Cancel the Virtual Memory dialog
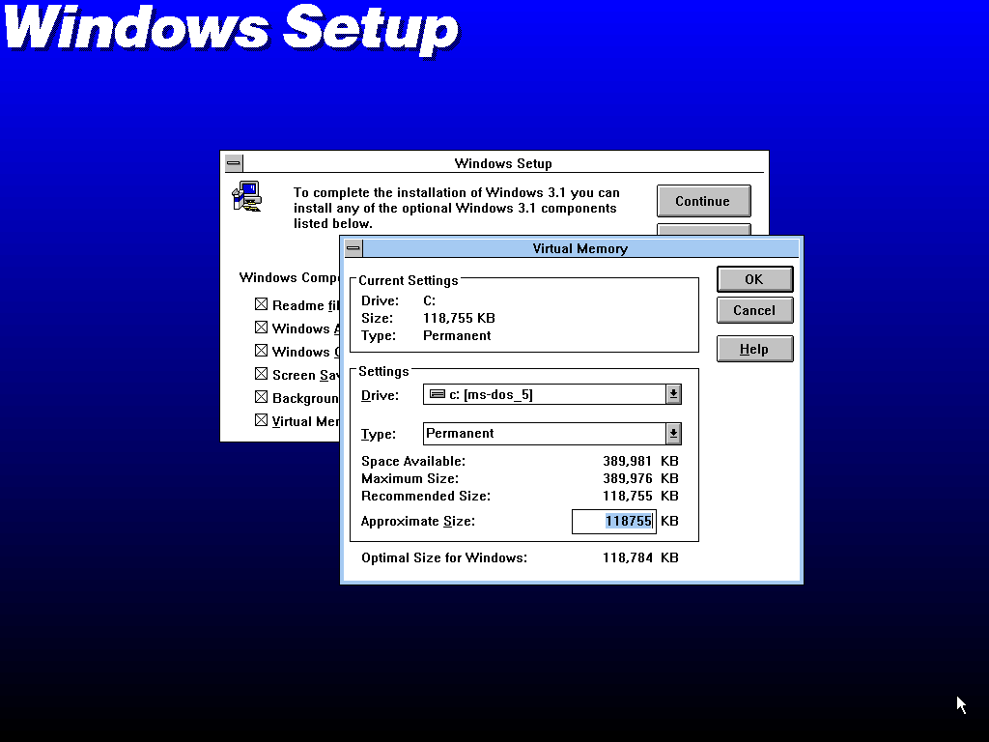 tap(754, 310)
